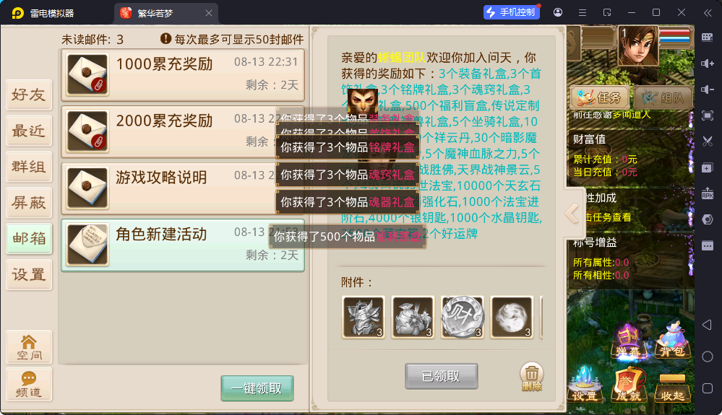722x415 pixels.
Task: Click the player character portrait
Action: tap(637, 45)
